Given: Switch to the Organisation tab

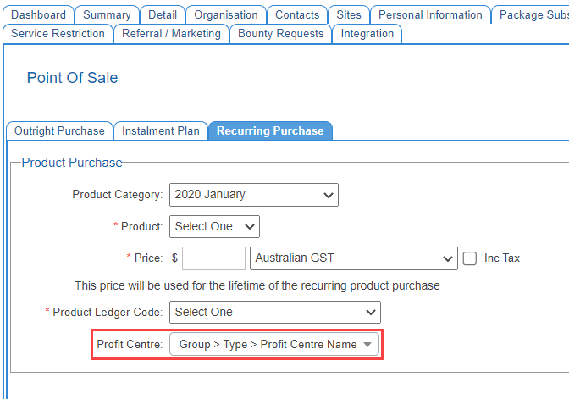Looking at the screenshot, I should 226,15.
